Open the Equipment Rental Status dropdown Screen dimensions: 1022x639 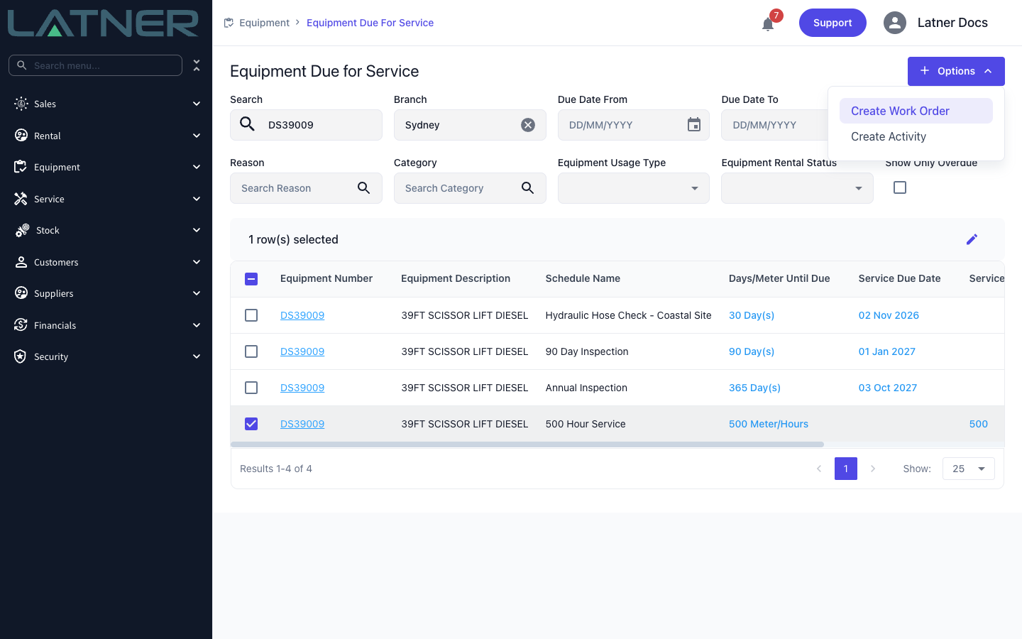(x=797, y=188)
